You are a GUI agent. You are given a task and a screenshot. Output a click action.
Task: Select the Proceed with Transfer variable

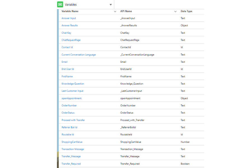click(73, 120)
